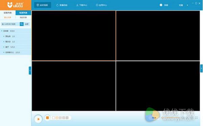Click the magnifier search icon
The height and width of the screenshot is (126, 203).
22,24
